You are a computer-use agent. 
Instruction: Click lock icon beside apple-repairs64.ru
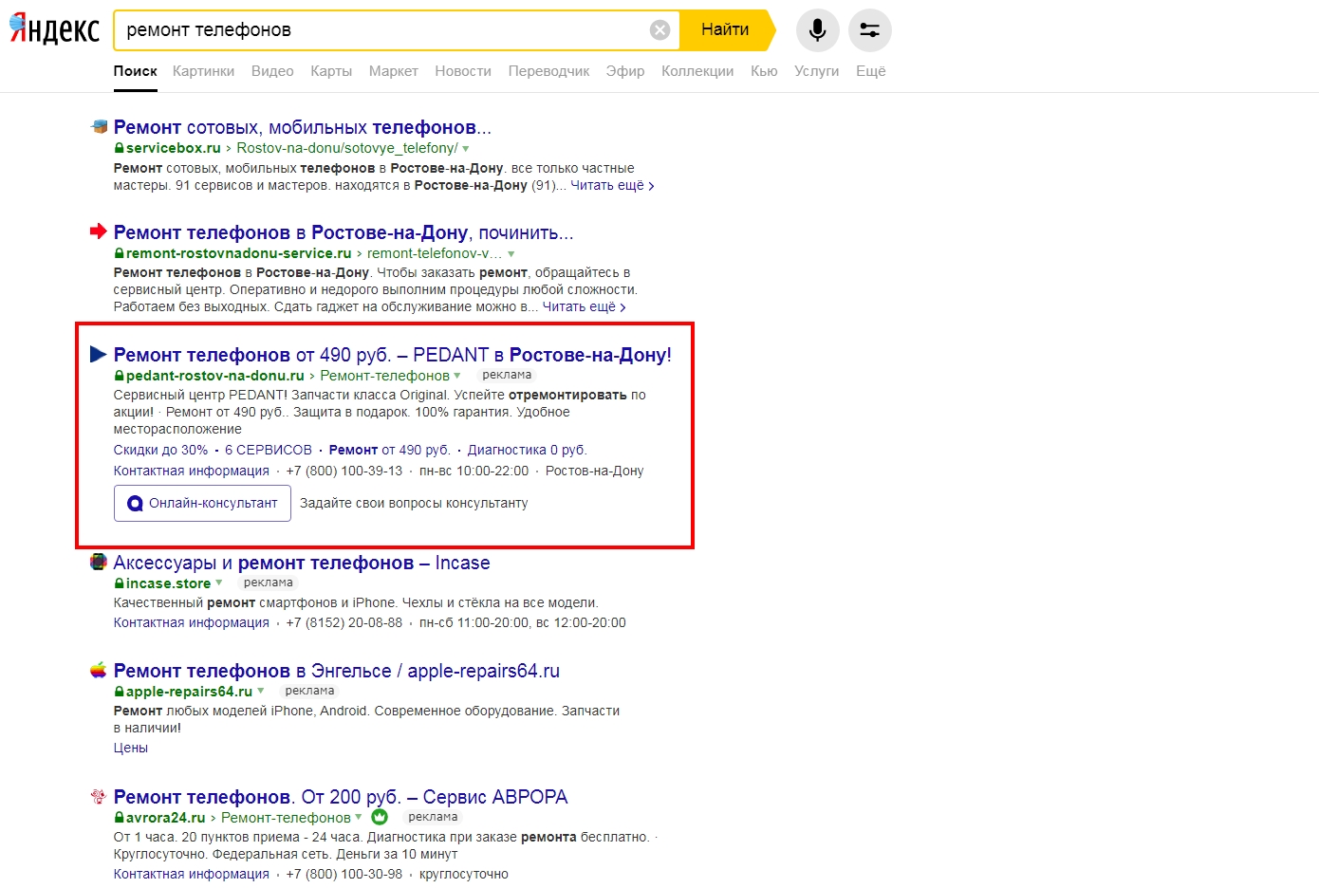click(x=119, y=692)
